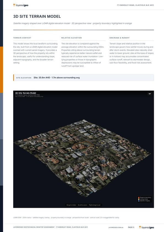Click the 'DRAINAGE & RUNOFF' section heading
The height and width of the screenshot is (232, 164).
(119, 38)
